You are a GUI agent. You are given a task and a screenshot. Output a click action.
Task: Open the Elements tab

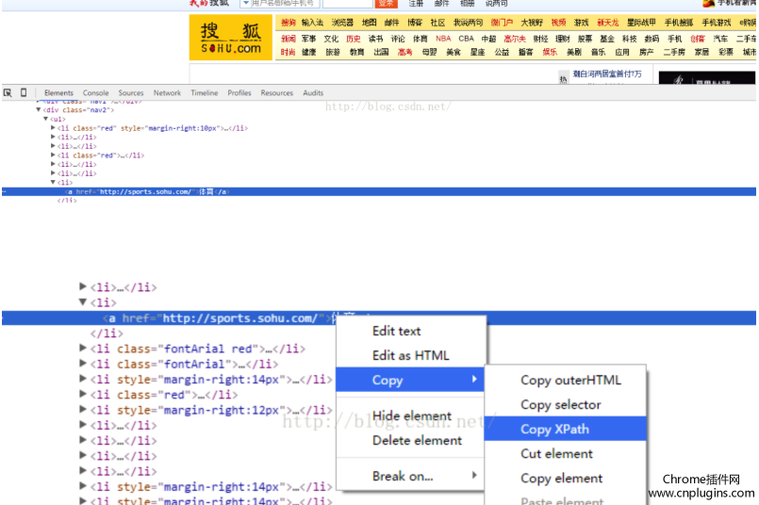click(58, 93)
